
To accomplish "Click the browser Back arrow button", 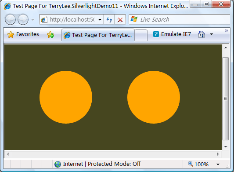I will coord(10,19).
